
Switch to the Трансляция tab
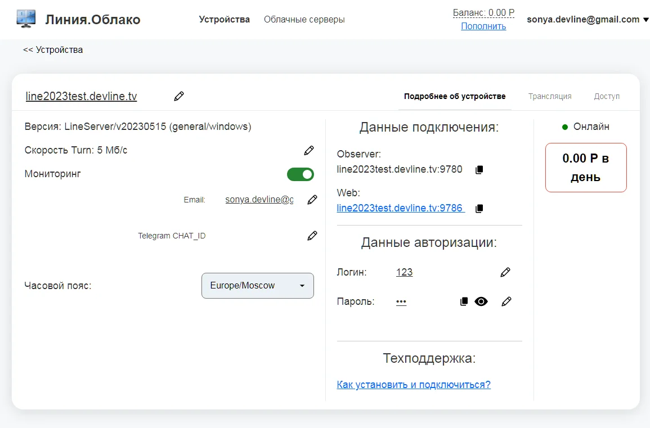click(x=550, y=96)
